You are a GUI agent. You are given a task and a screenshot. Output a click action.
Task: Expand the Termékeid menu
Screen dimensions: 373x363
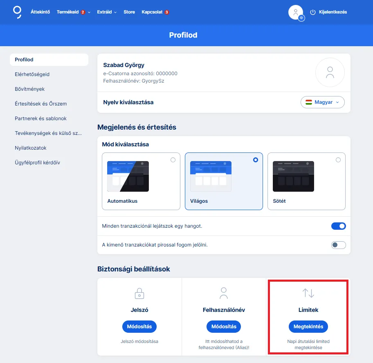pos(73,12)
